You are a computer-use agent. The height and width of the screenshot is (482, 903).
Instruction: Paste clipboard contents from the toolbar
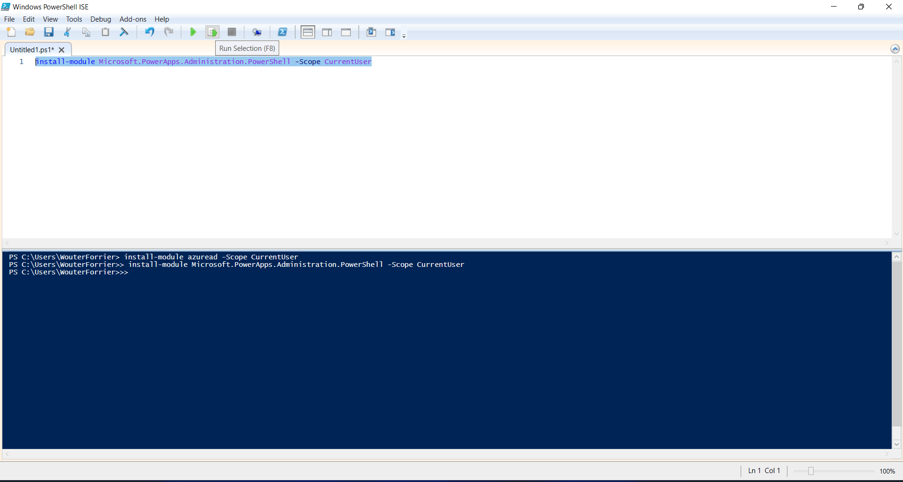[105, 32]
